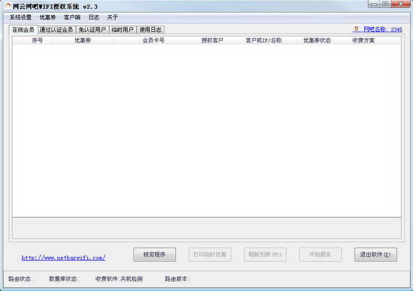Click the 路由状态 status label

20,279
